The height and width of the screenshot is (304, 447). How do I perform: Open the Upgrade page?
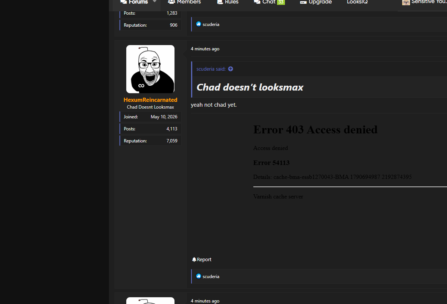316,2
